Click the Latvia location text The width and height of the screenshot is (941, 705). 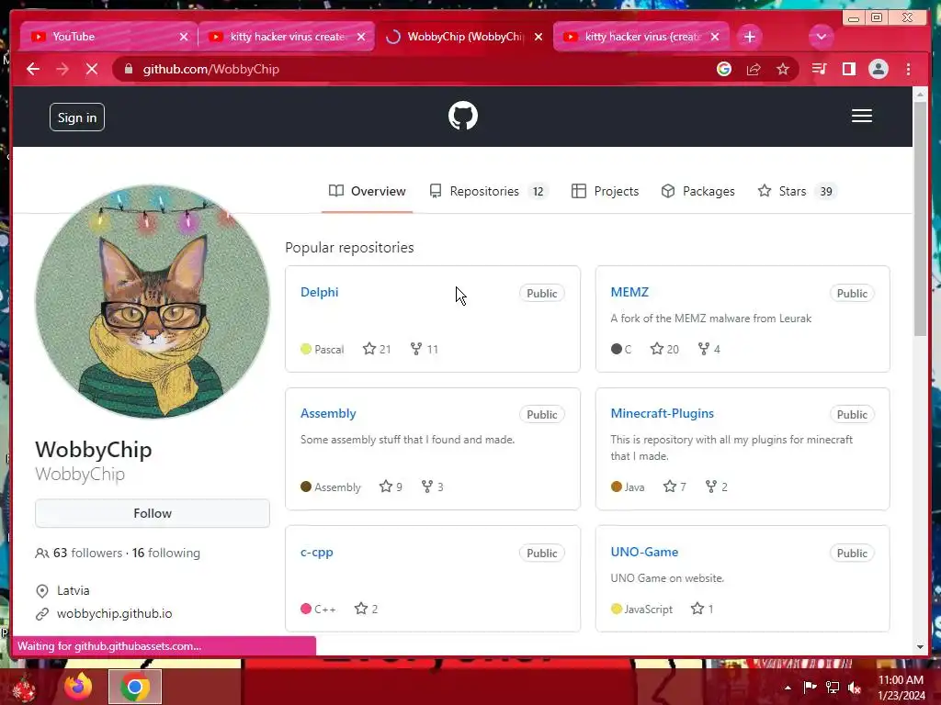click(x=74, y=590)
